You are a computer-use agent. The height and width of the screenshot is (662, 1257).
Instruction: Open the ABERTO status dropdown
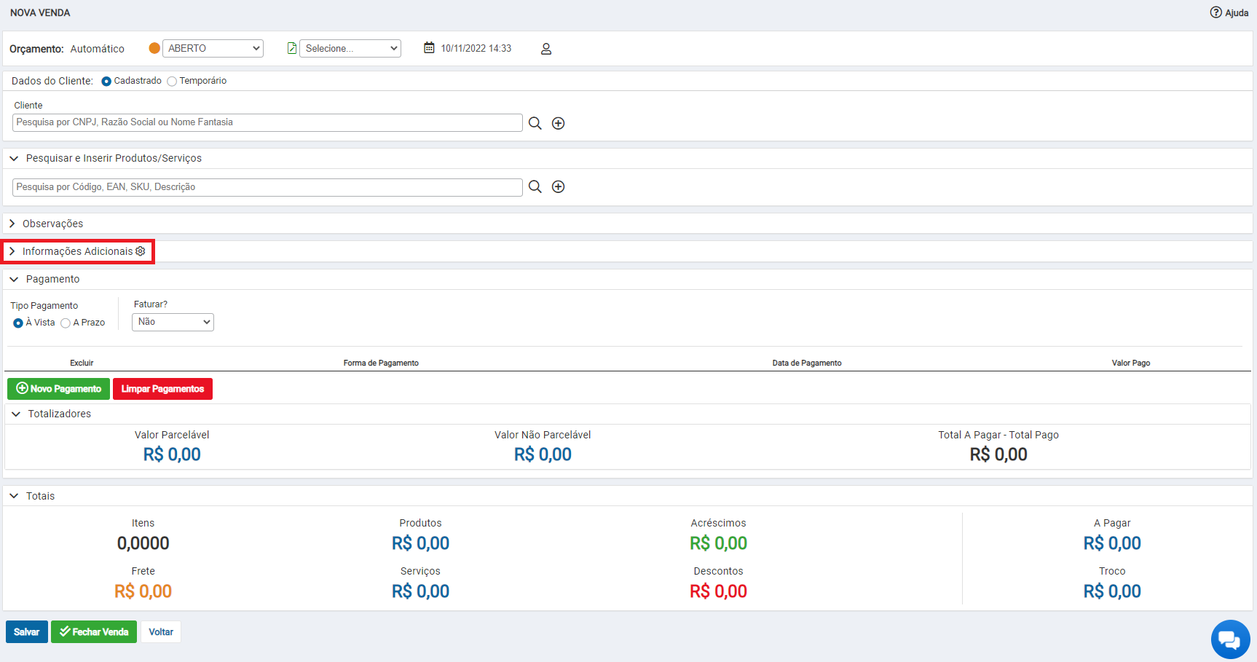tap(213, 48)
